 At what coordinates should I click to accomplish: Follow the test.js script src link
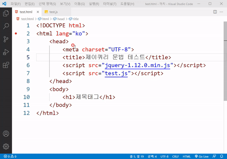[116, 73]
